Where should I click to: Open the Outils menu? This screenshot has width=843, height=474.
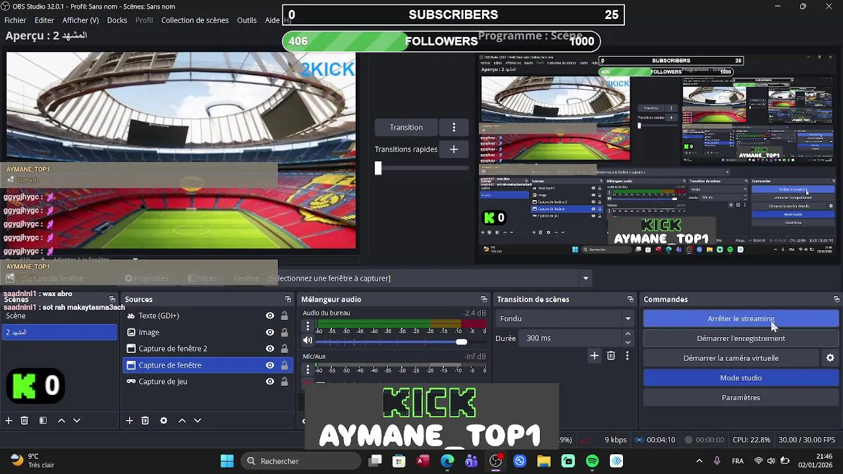247,20
